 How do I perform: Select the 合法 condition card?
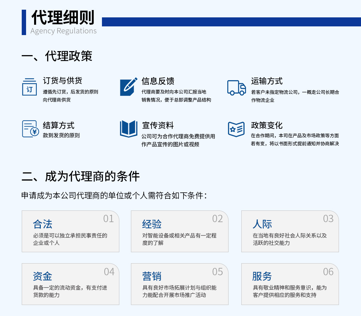coord(71,231)
